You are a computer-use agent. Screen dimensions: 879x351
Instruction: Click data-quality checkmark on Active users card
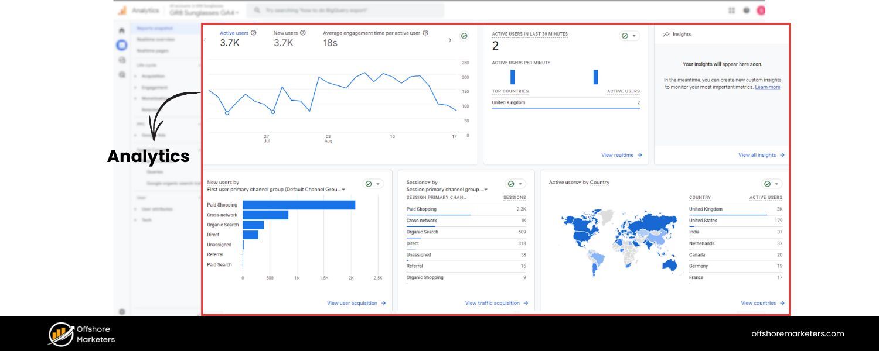[463, 35]
